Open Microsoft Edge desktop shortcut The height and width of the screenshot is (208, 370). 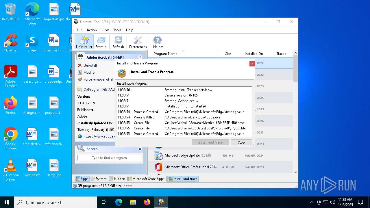click(32, 14)
